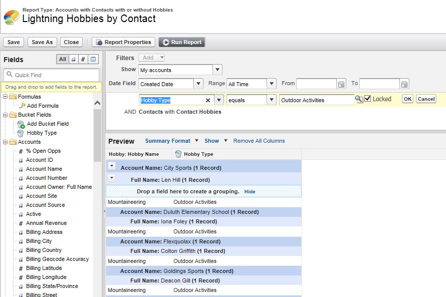Click the lookup magnifier icon
Screen dimensions: 446x297
pos(359,99)
